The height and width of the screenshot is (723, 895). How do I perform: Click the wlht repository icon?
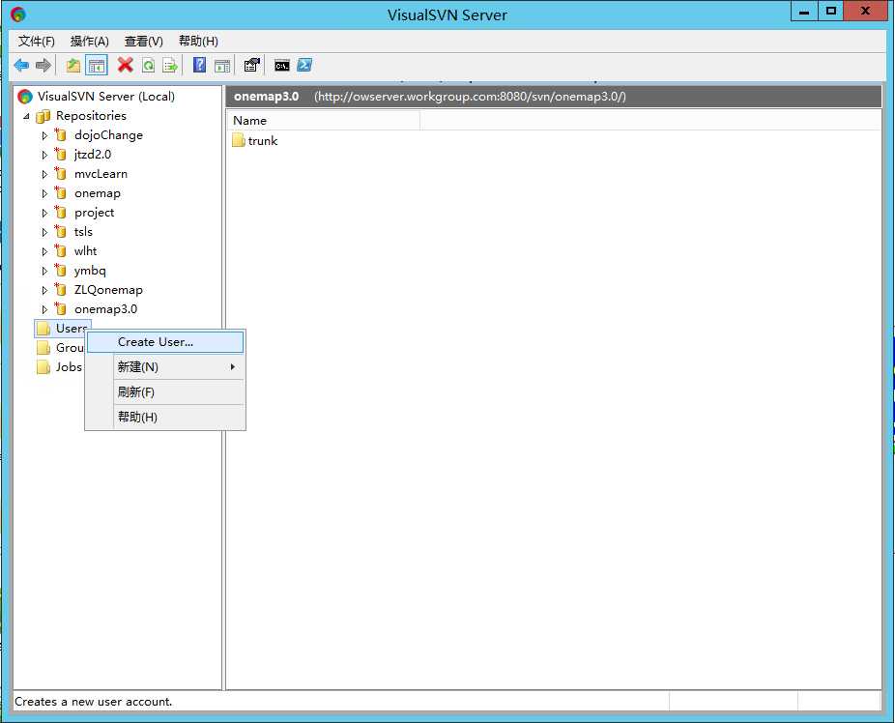click(61, 251)
